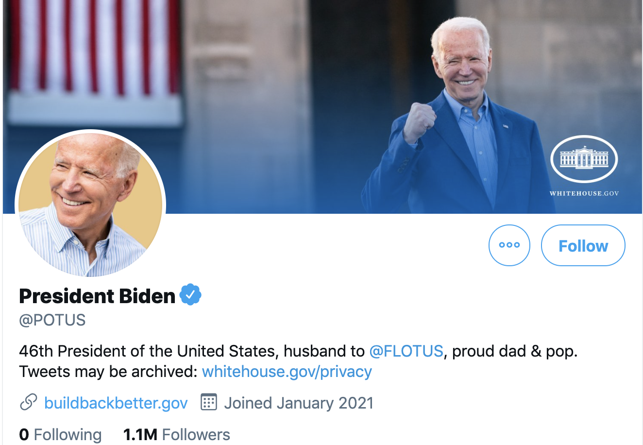
Task: Open the @FLOTUS mention link
Action: 406,351
